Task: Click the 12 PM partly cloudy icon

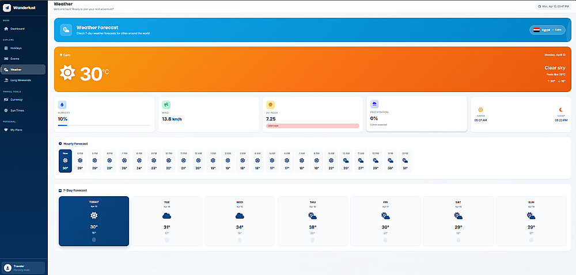Action: tap(376, 161)
